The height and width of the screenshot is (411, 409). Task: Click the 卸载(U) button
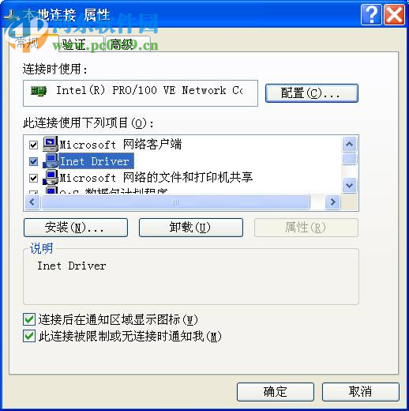pos(191,228)
